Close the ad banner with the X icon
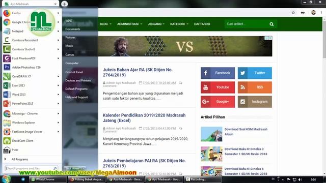Image resolution: width=326 pixels, height=183 pixels. point(270,38)
